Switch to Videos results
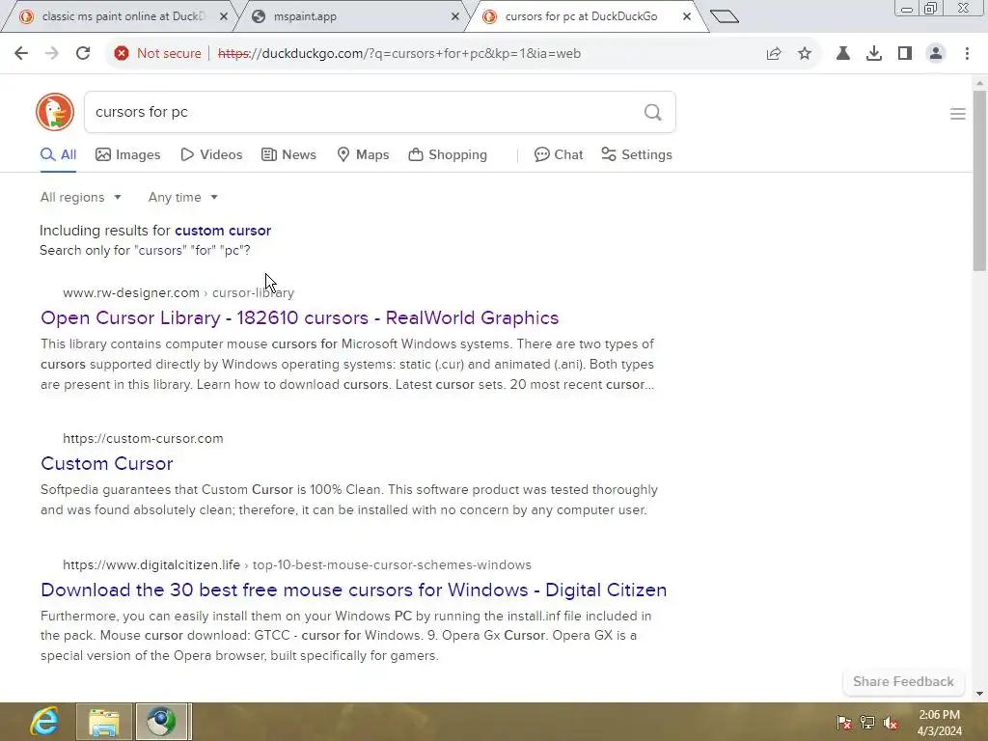This screenshot has width=988, height=741. pyautogui.click(x=211, y=155)
